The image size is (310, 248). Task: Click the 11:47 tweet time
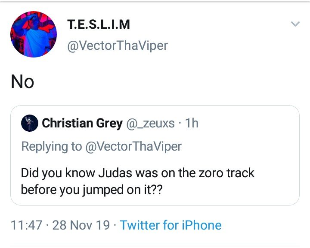pos(25,225)
